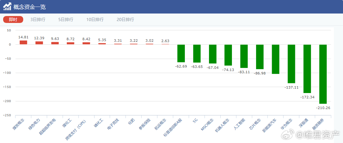Screen dimensions: 343x143
Task: Click the chart logo icon in header
Action: pyautogui.click(x=8, y=7)
